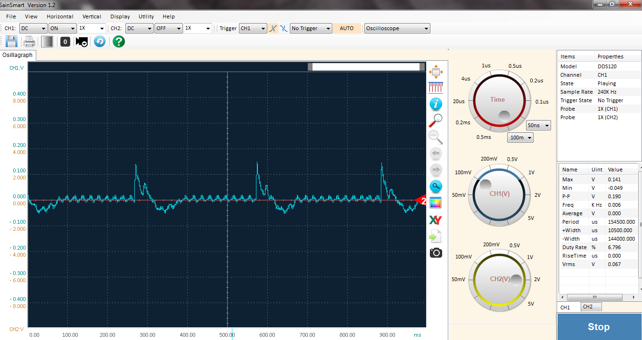642x340 pixels.
Task: Switch to XY mode icon
Action: click(436, 220)
